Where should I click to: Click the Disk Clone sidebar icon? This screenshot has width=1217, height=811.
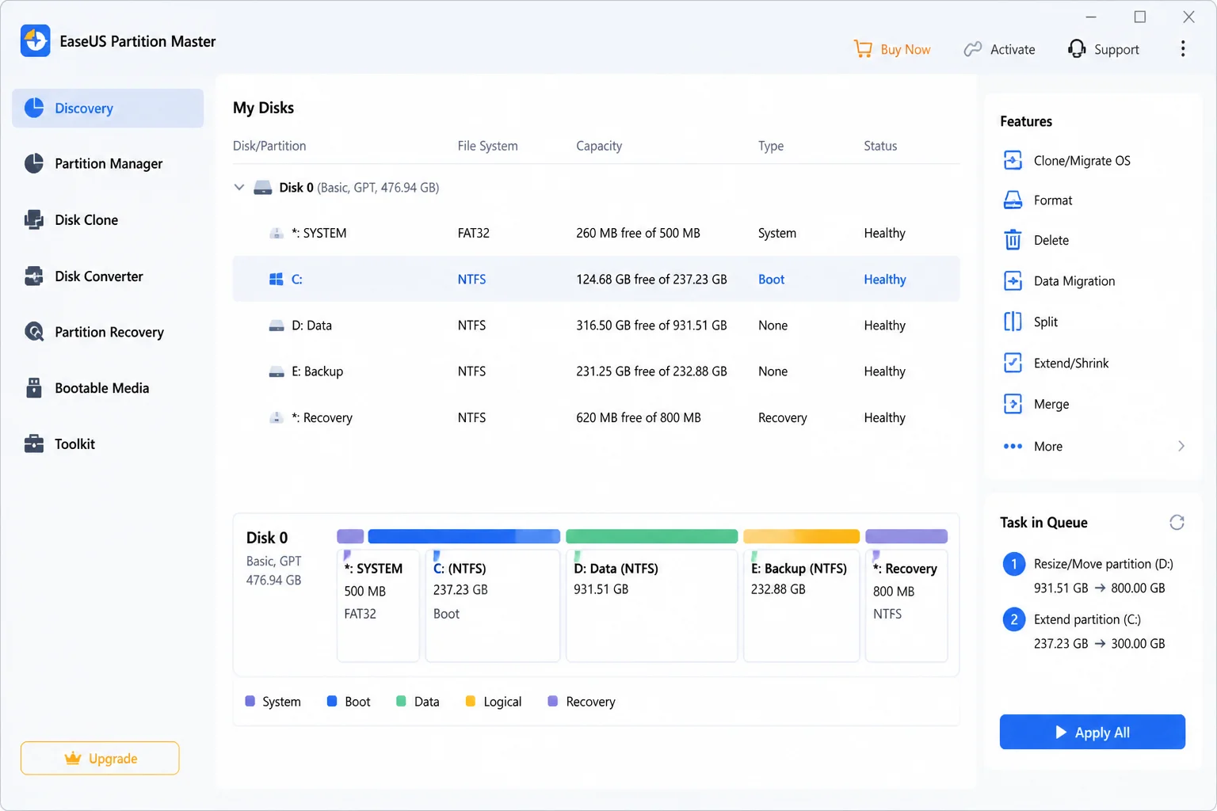click(x=34, y=219)
